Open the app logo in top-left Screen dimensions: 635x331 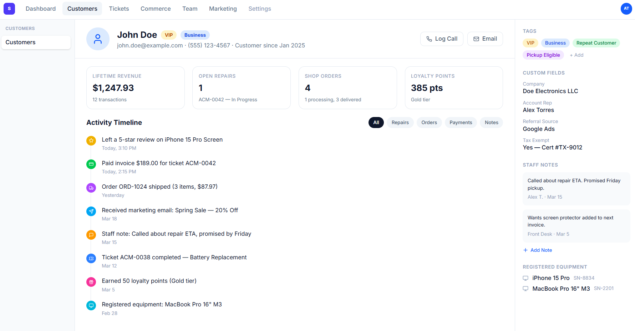tap(9, 9)
